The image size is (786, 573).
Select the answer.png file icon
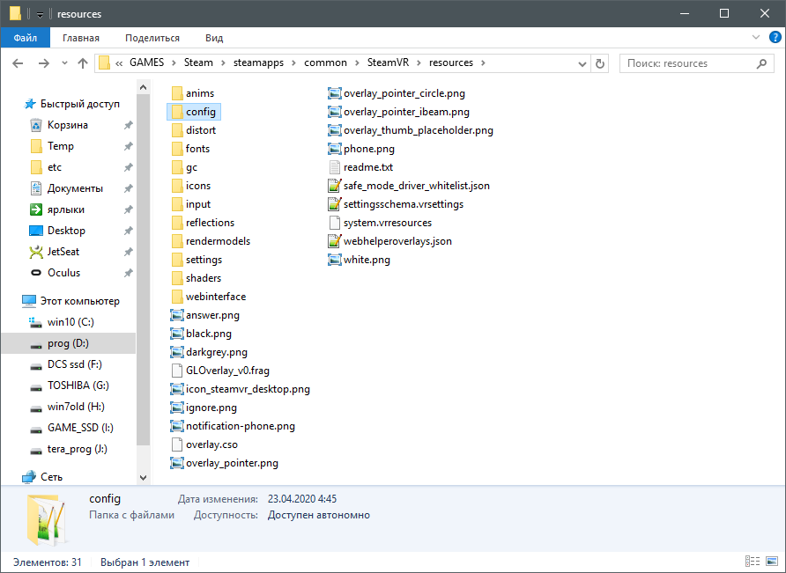(x=177, y=315)
